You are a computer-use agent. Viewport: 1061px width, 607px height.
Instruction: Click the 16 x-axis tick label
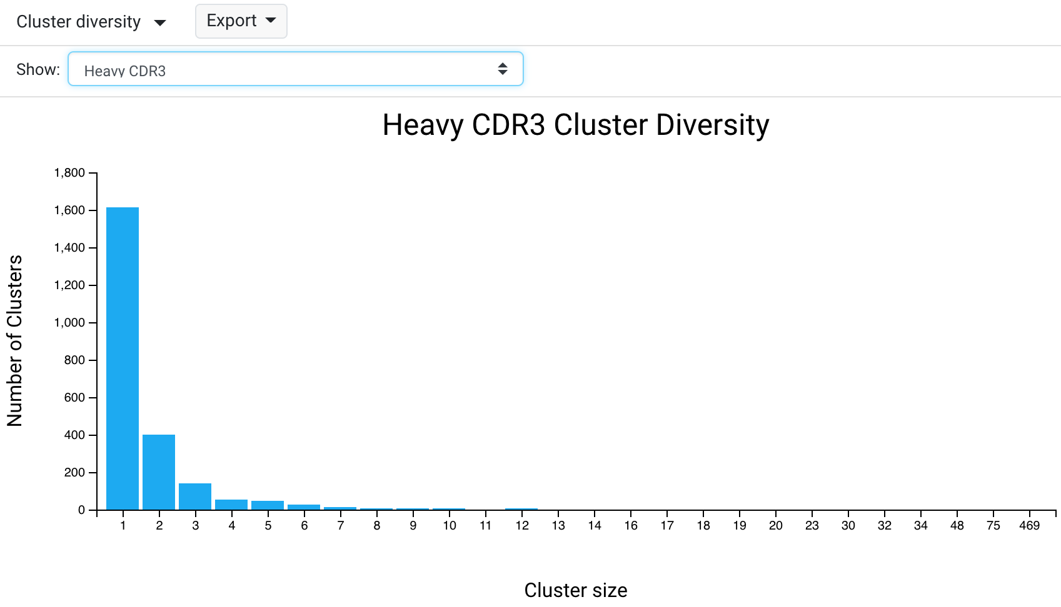(630, 526)
